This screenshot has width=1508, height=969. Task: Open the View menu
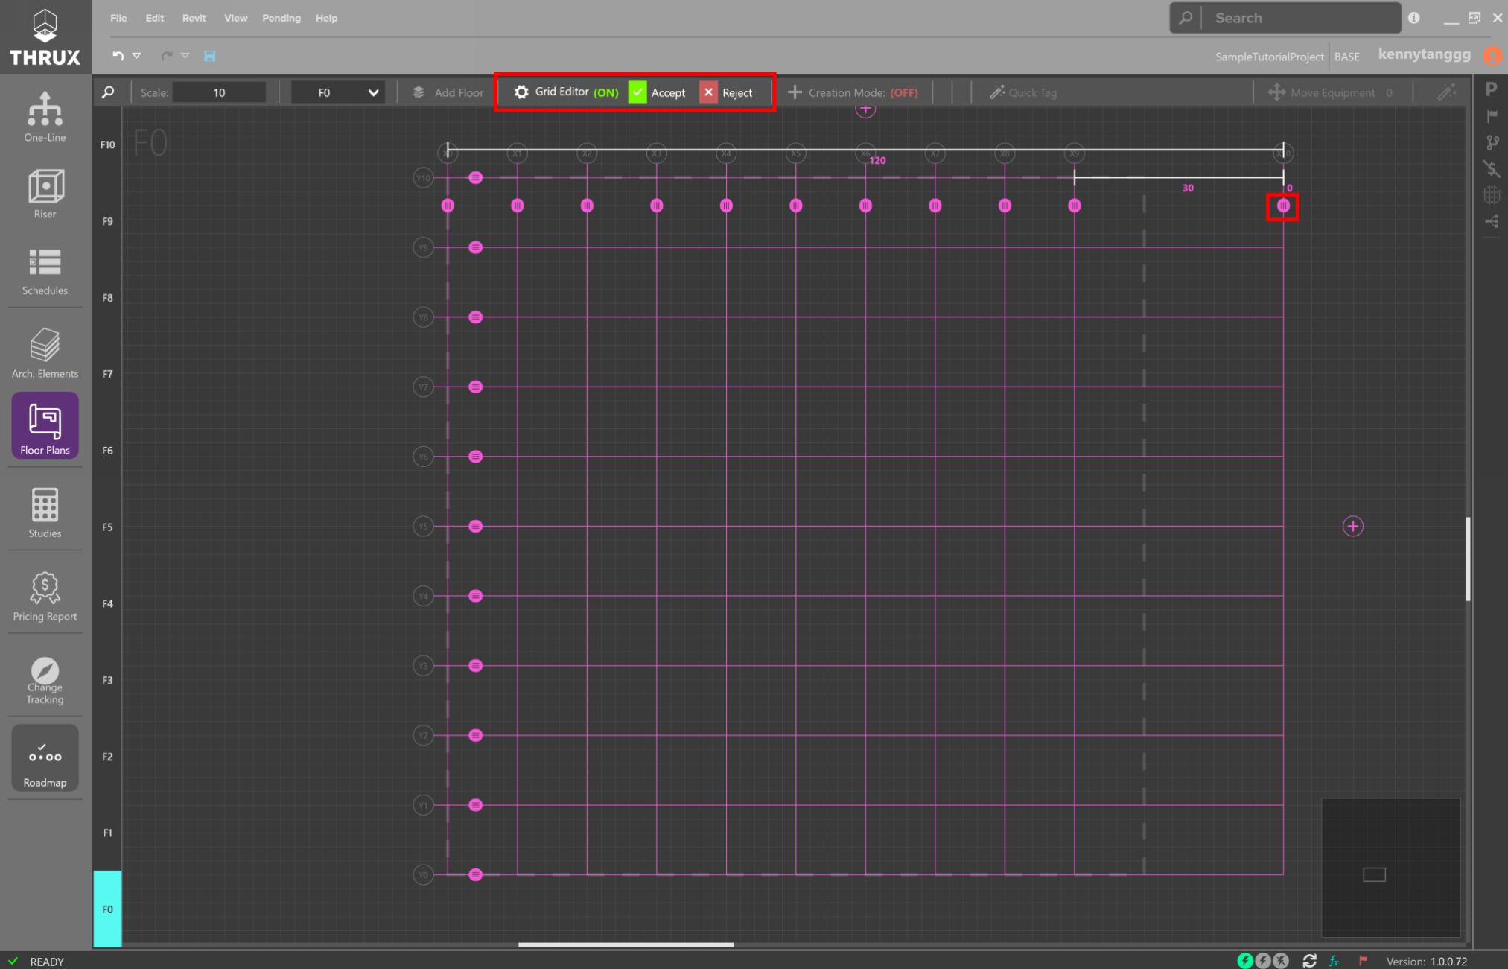click(x=235, y=18)
